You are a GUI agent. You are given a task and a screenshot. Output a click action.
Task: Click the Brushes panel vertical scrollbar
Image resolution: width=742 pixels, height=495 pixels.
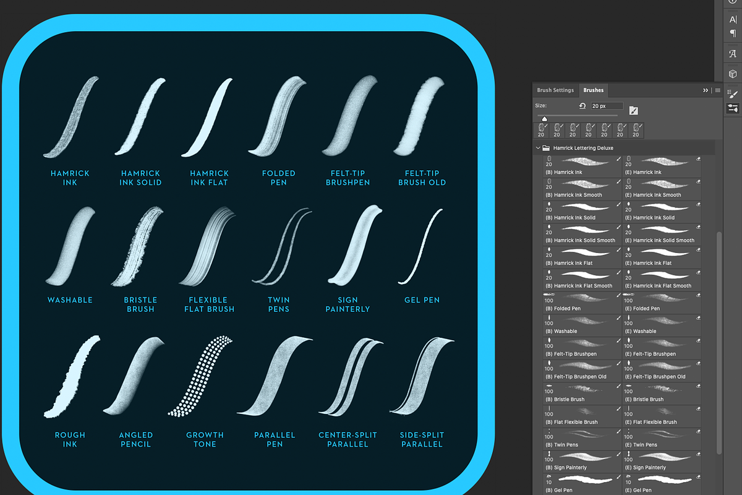(719, 342)
